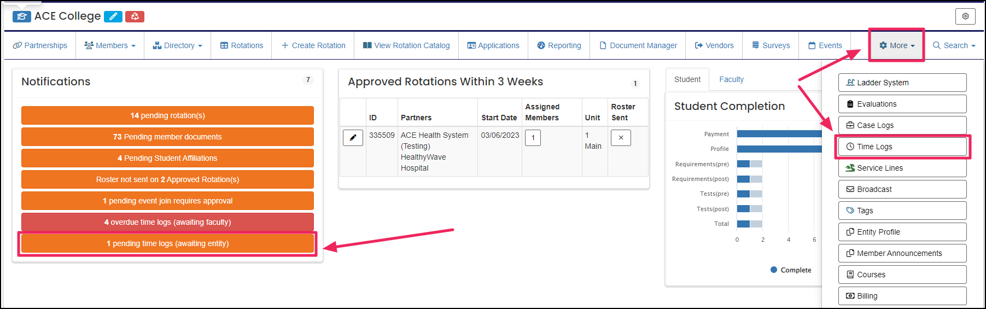Open 73 Pending member documents notification
Viewport: 986px width, 309px height.
pyautogui.click(x=167, y=137)
